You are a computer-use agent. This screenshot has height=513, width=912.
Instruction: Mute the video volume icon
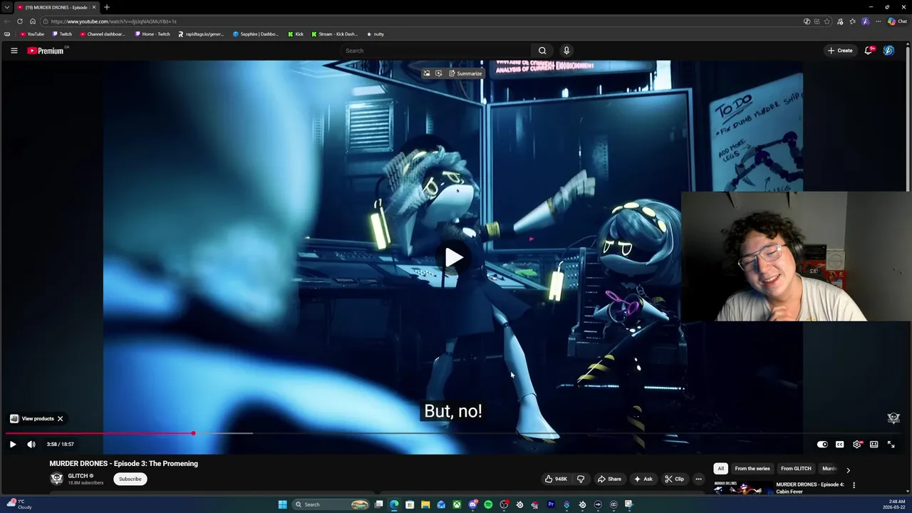(x=31, y=444)
